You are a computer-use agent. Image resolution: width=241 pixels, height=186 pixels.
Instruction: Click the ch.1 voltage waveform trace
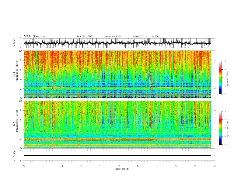tap(117, 43)
